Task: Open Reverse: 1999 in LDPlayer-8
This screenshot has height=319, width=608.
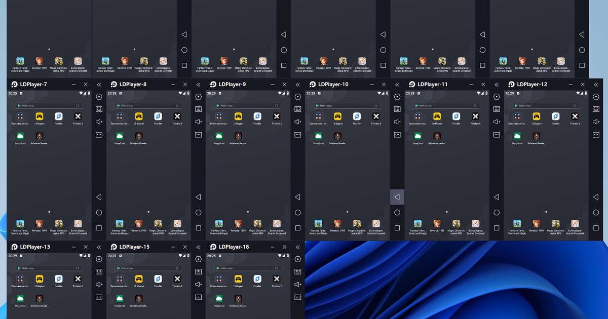Action: point(139,223)
